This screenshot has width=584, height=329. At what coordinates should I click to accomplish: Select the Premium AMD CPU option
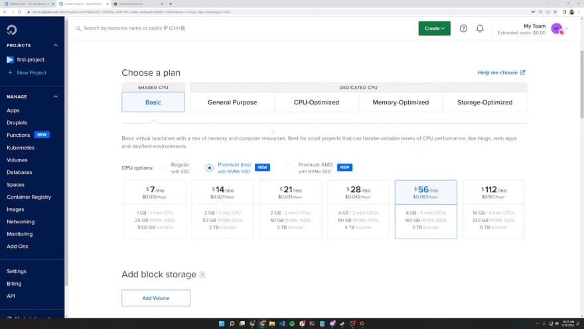click(x=290, y=168)
